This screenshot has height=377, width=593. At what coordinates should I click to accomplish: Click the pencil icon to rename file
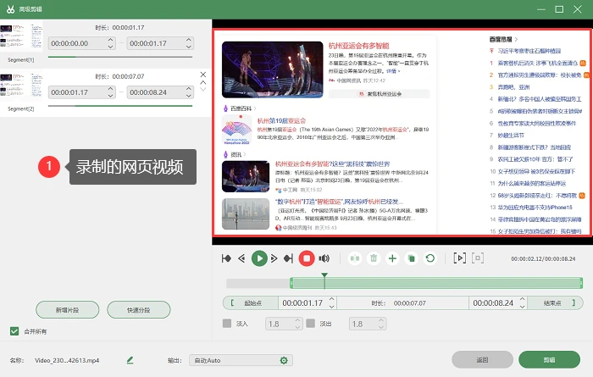130,360
